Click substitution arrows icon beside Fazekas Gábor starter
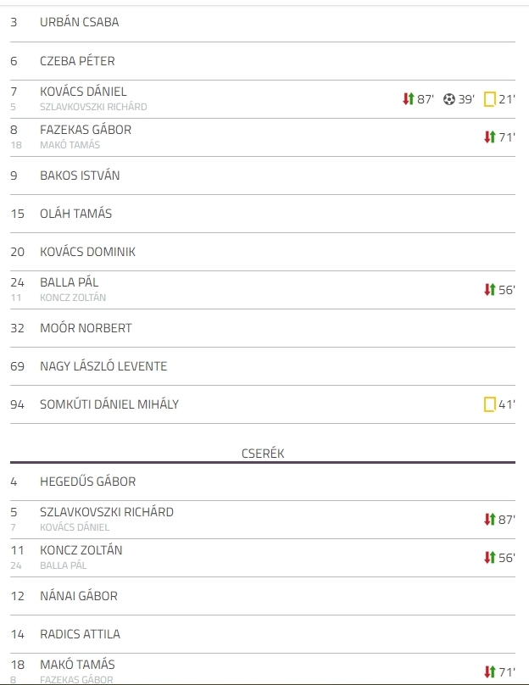The image size is (529, 685). click(x=490, y=137)
